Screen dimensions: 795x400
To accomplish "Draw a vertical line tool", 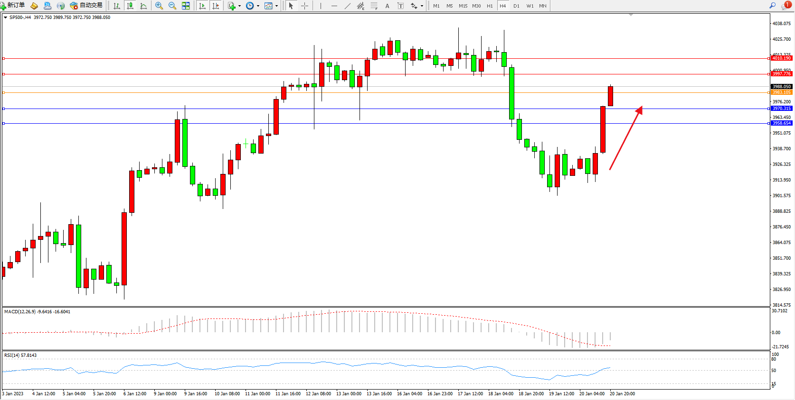I will (x=321, y=6).
